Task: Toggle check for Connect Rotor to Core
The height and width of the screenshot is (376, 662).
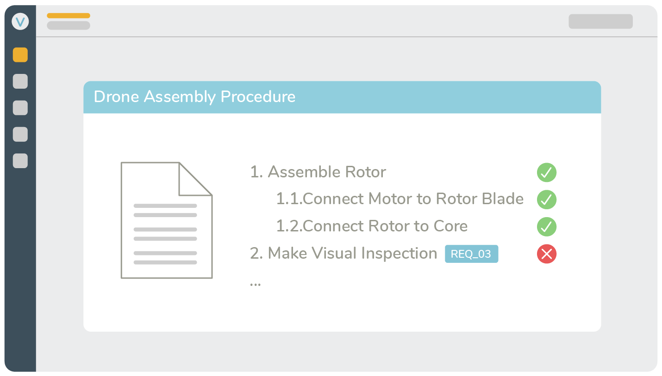Action: [x=547, y=227]
